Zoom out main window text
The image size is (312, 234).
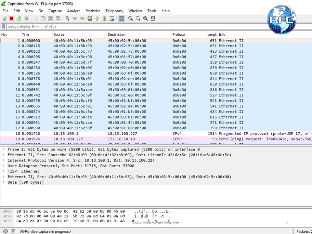tap(138, 19)
